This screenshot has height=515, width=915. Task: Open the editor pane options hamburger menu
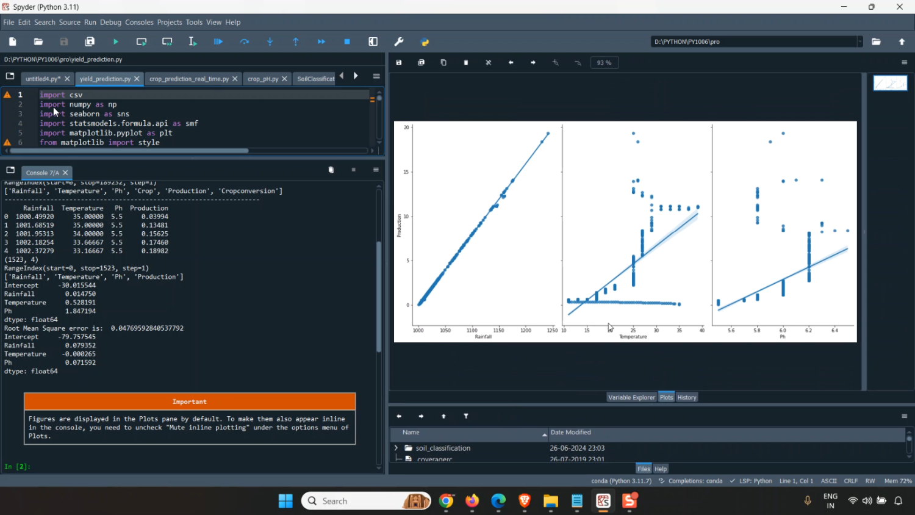point(376,76)
